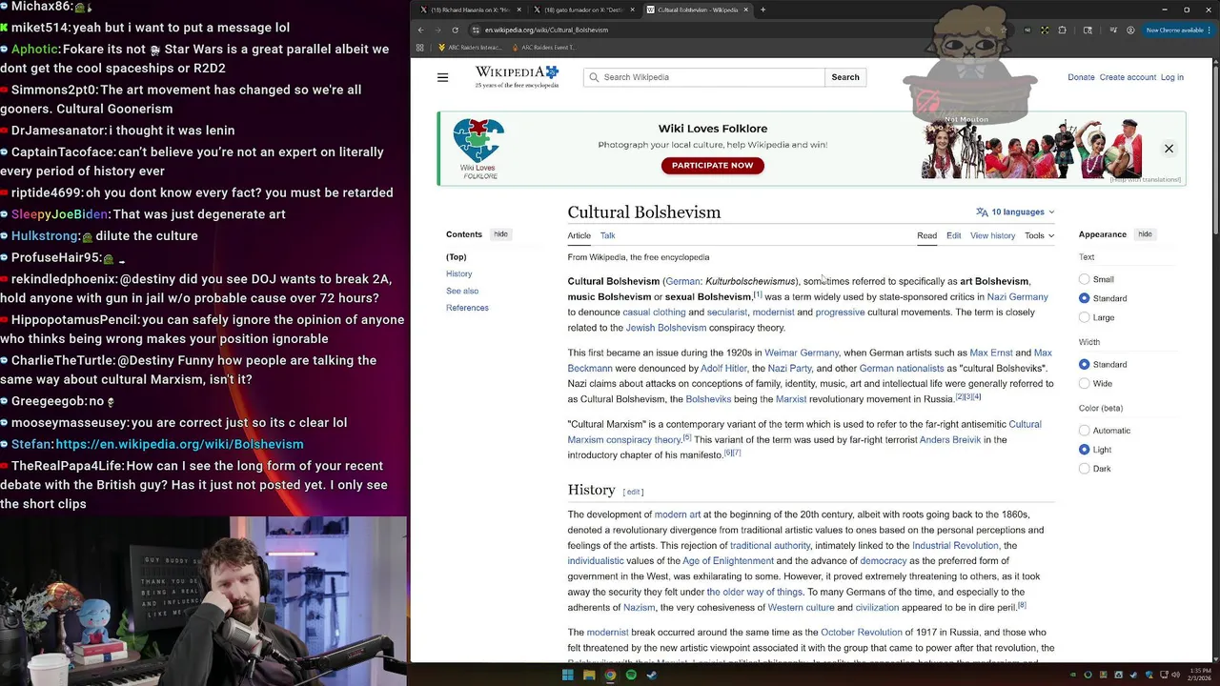The image size is (1220, 686).
Task: Click the Search button
Action: 845,77
